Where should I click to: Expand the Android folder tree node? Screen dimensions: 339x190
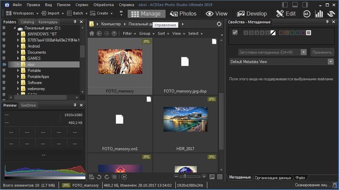[18, 46]
